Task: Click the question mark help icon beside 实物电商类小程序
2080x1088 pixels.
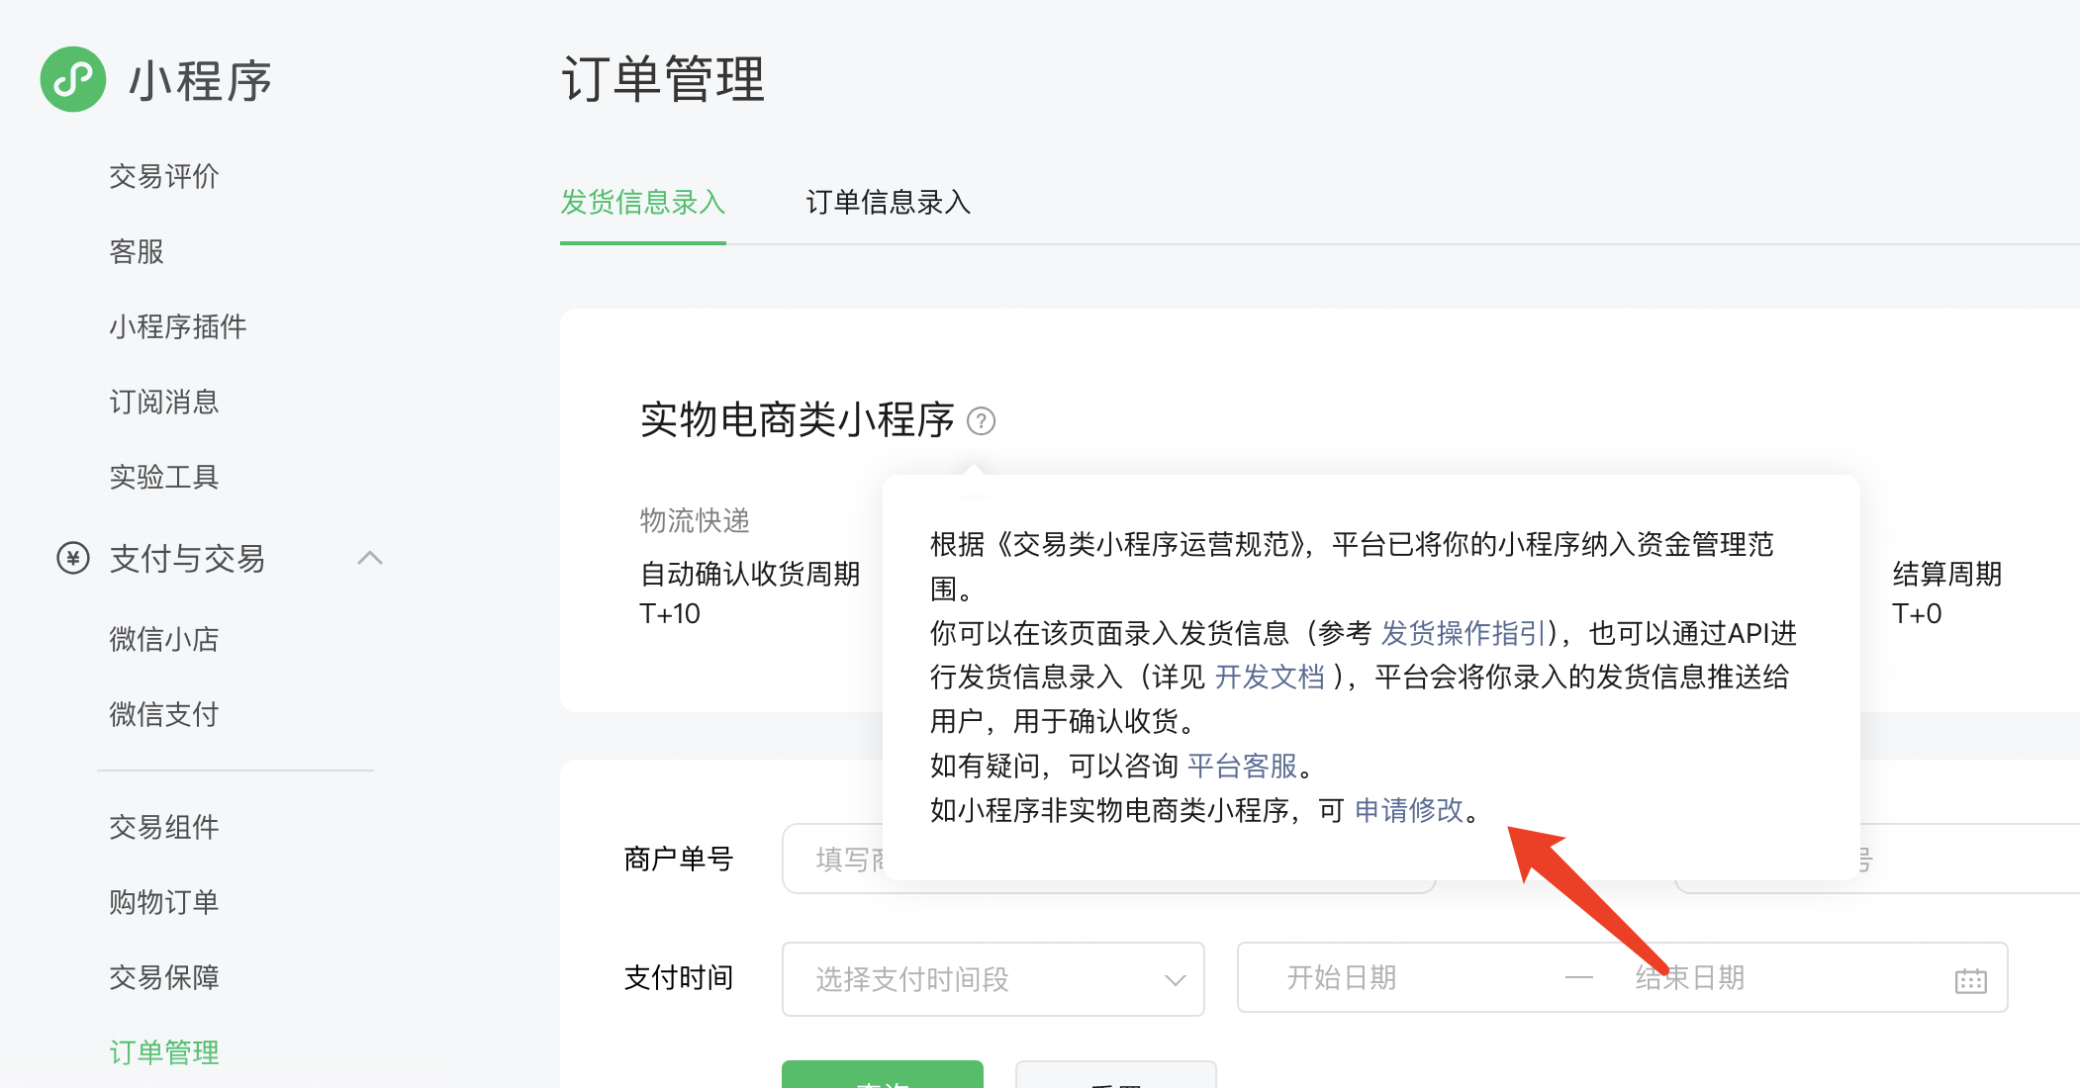Action: coord(981,421)
